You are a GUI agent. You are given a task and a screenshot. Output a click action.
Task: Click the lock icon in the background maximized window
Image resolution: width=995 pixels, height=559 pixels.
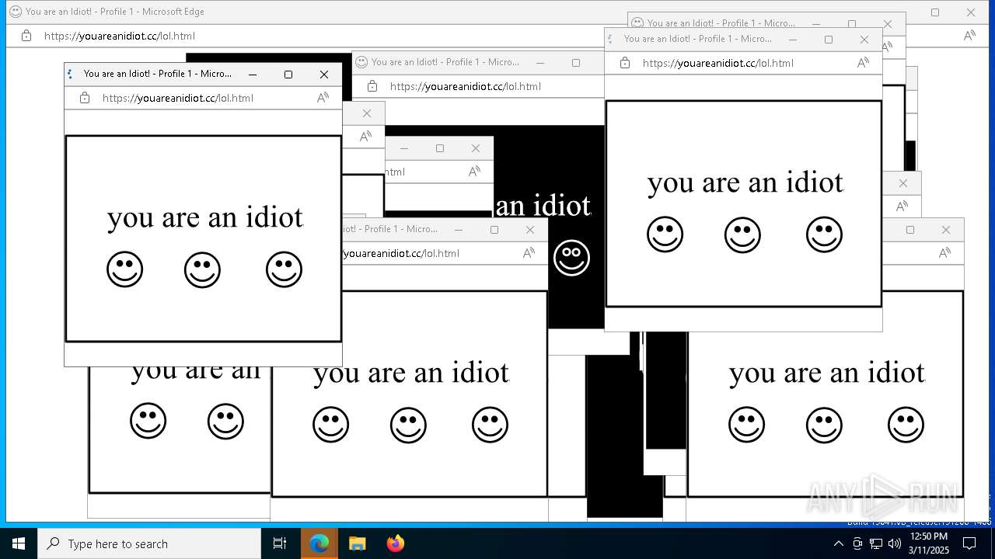pyautogui.click(x=26, y=36)
